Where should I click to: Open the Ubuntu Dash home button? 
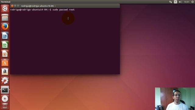coord(5,9)
